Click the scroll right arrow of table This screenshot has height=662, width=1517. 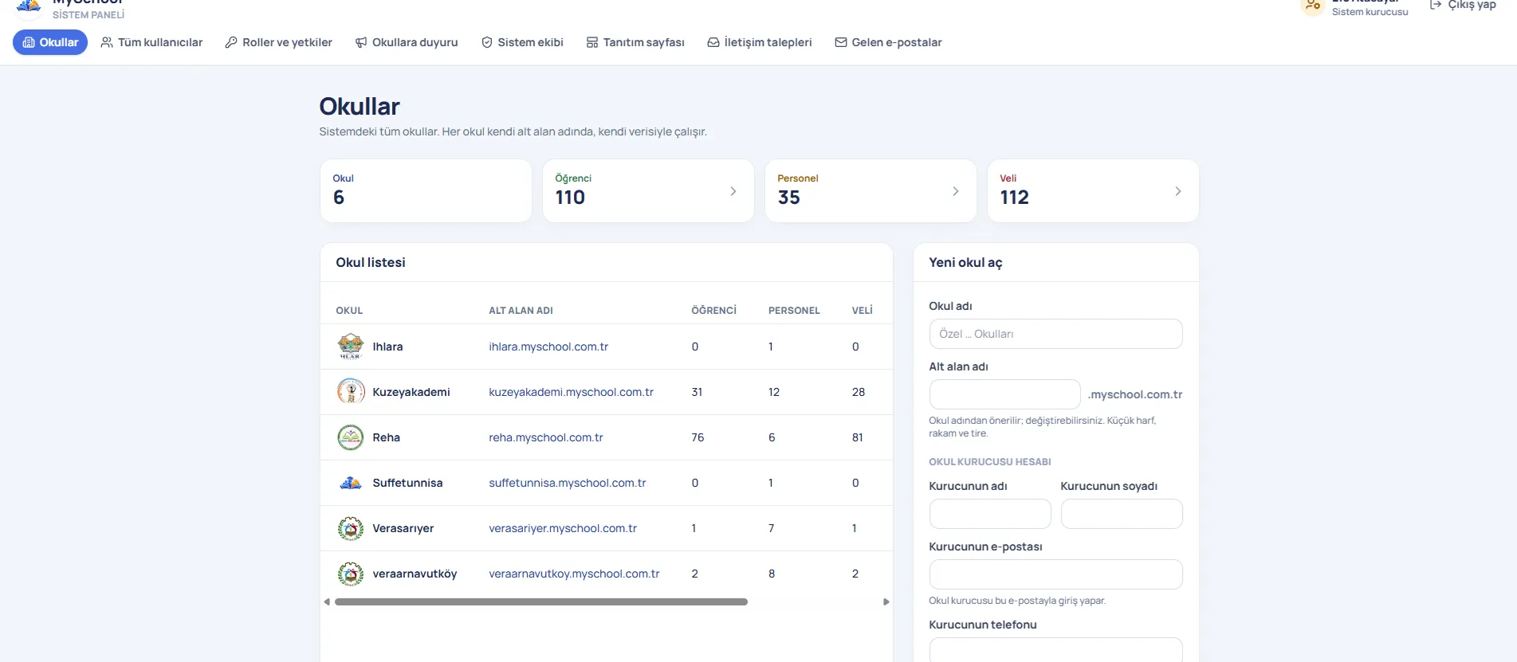point(886,602)
